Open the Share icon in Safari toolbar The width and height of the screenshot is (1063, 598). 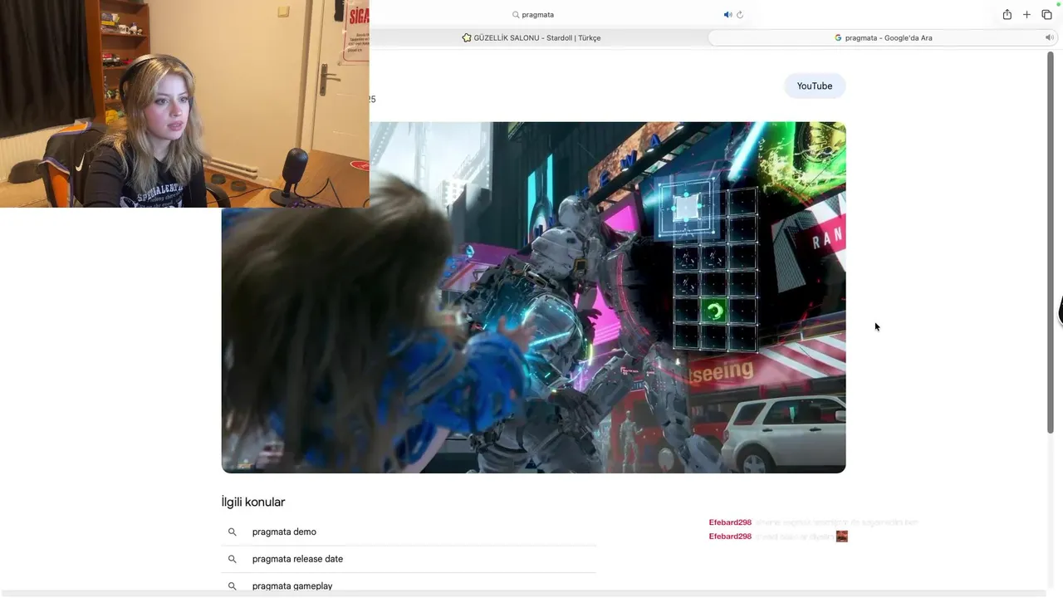[1007, 14]
